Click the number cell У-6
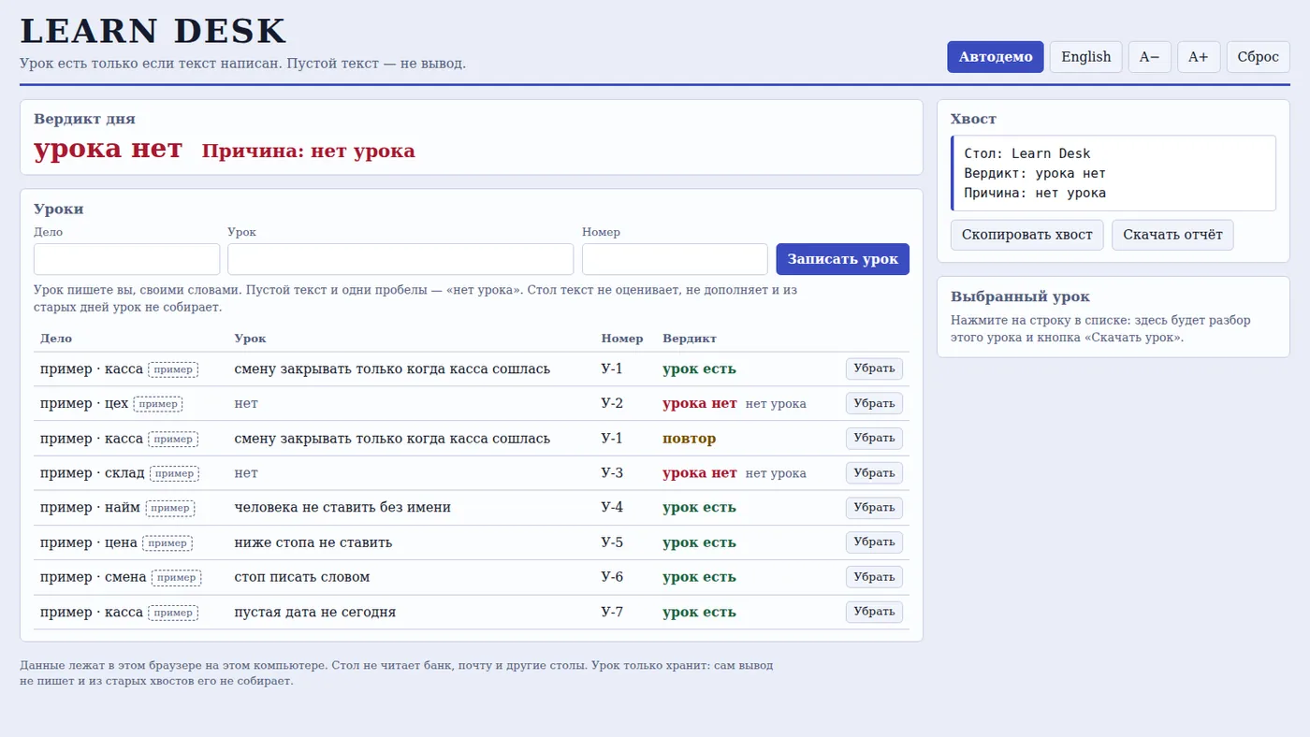 [x=612, y=577]
